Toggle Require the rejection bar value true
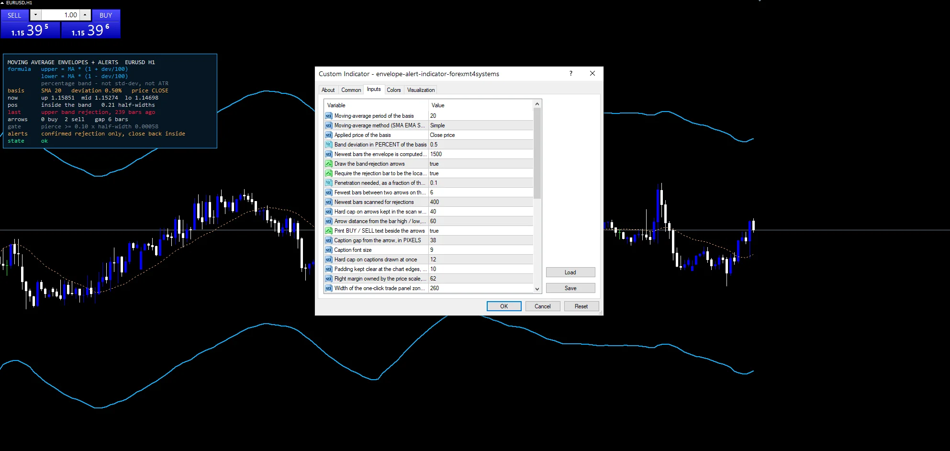 pyautogui.click(x=481, y=173)
